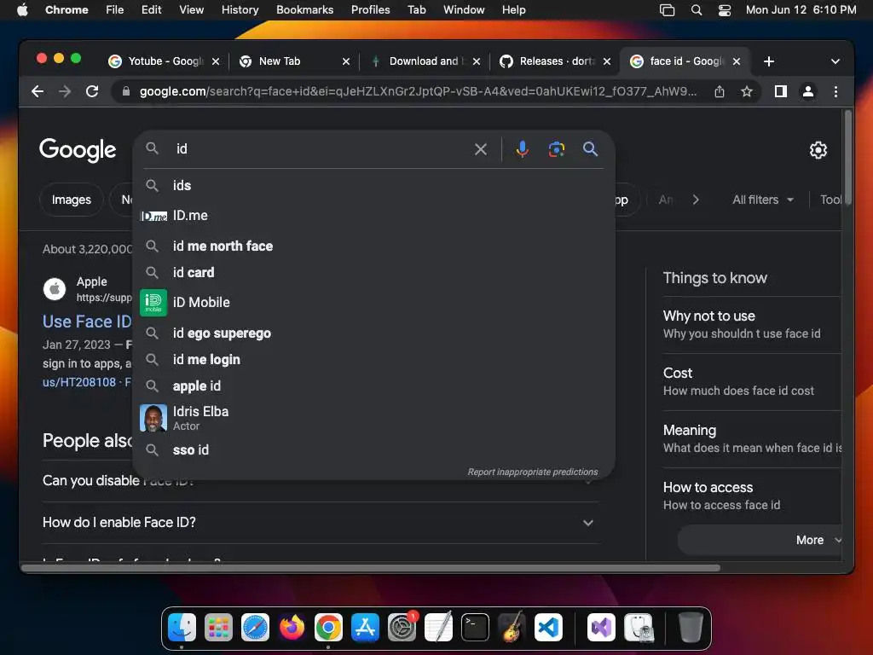Open a new tab with the plus button
This screenshot has height=655, width=873.
[x=769, y=61]
